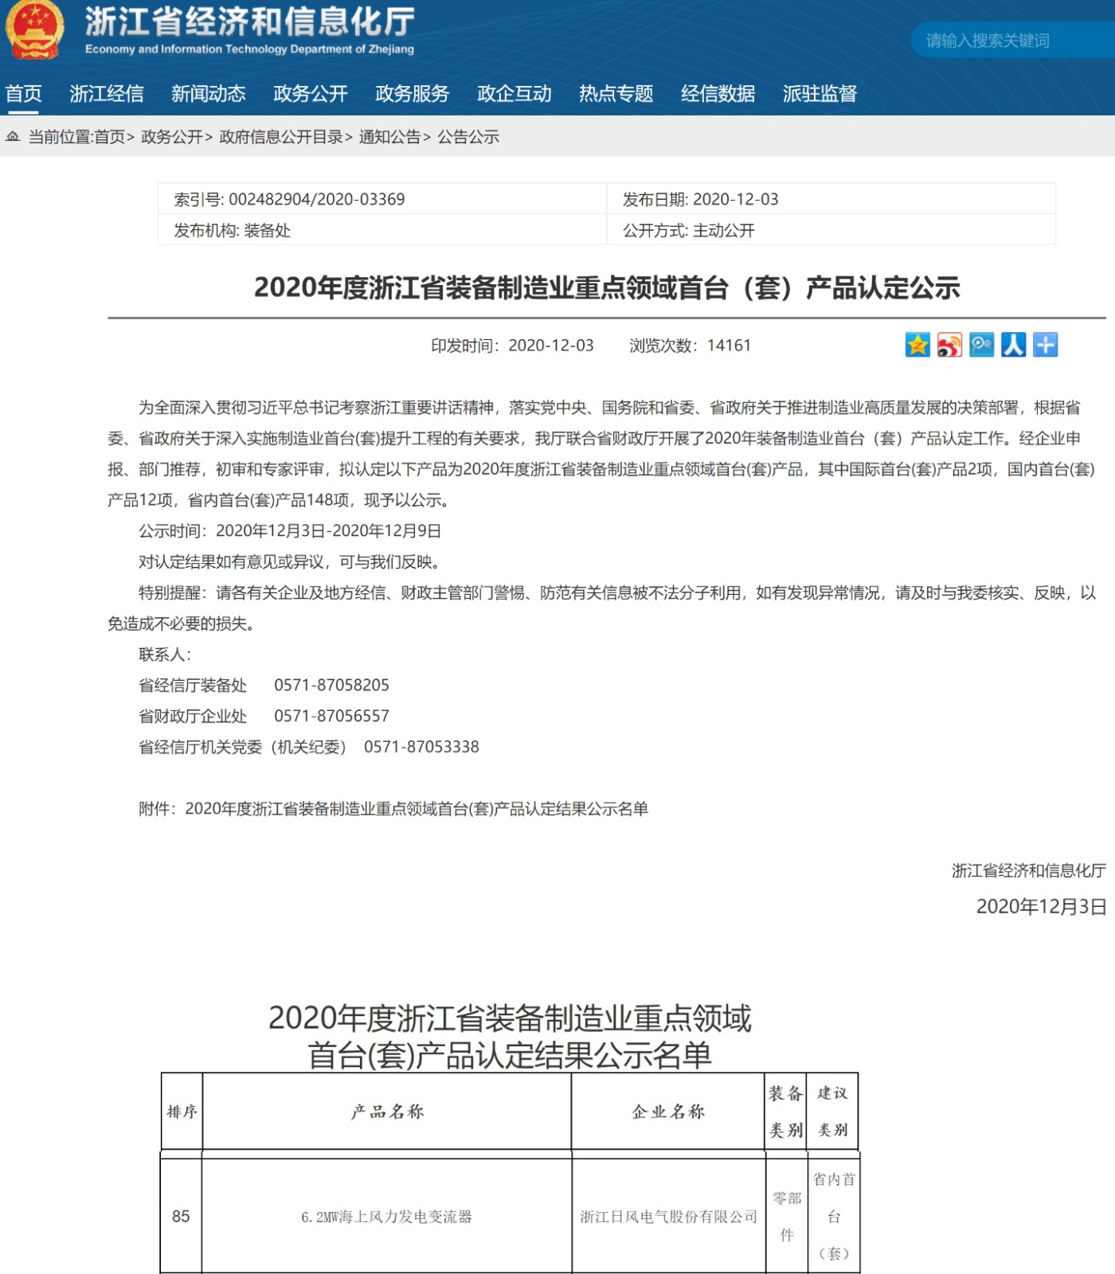Go to 热点专题 in the navigation

click(616, 94)
